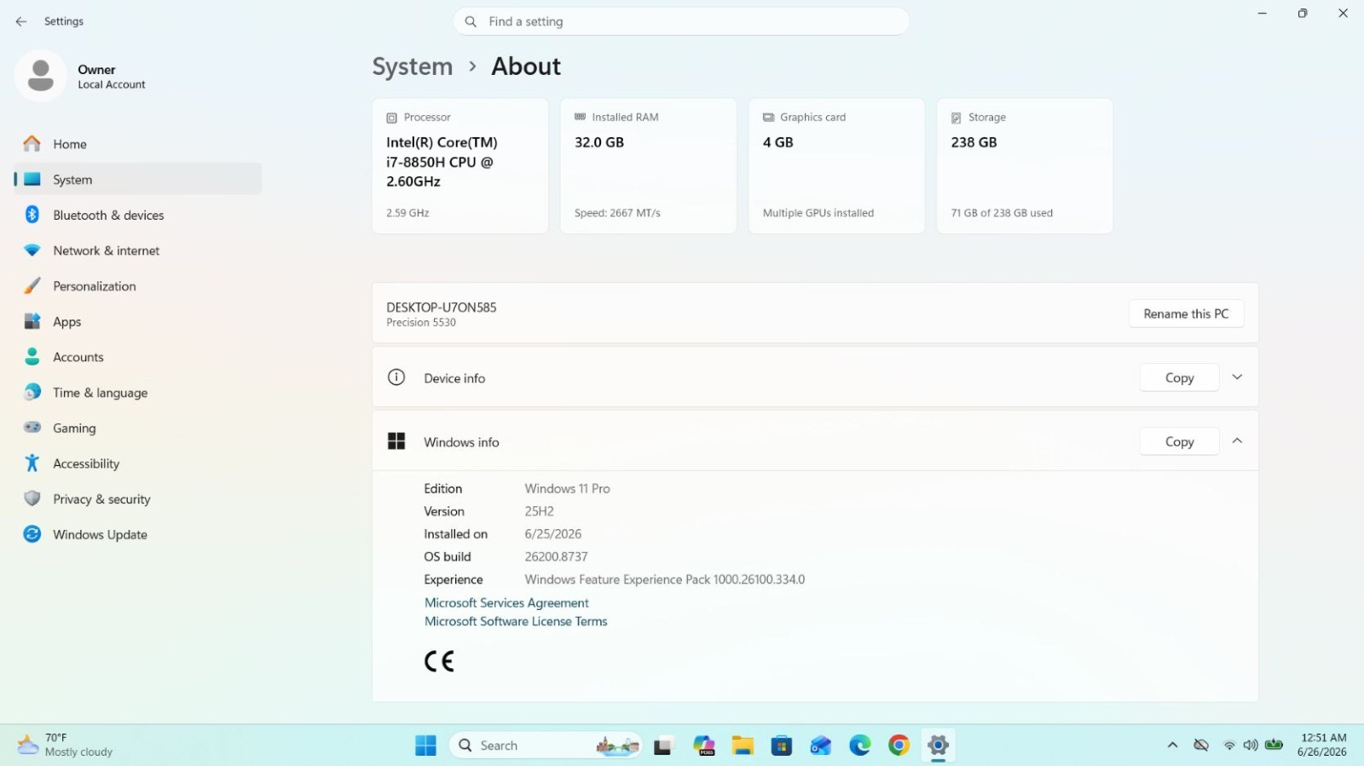Open the Owner account profile picture
This screenshot has width=1364, height=766.
click(x=40, y=76)
